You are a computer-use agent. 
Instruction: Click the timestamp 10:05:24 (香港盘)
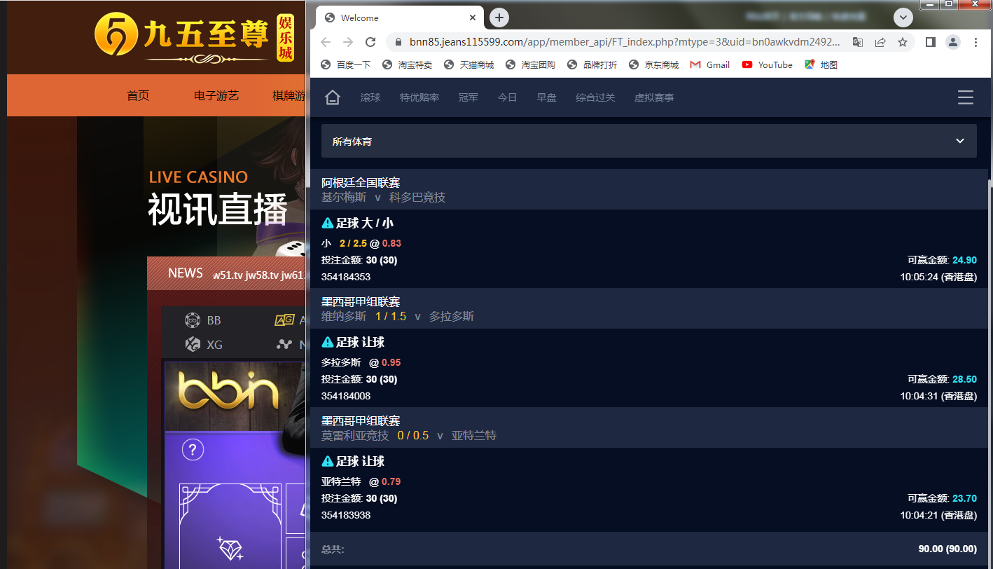point(938,277)
